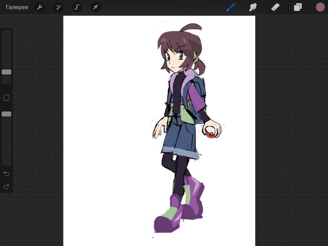
Task: Adjust the brush size slider handle
Action: [6, 72]
